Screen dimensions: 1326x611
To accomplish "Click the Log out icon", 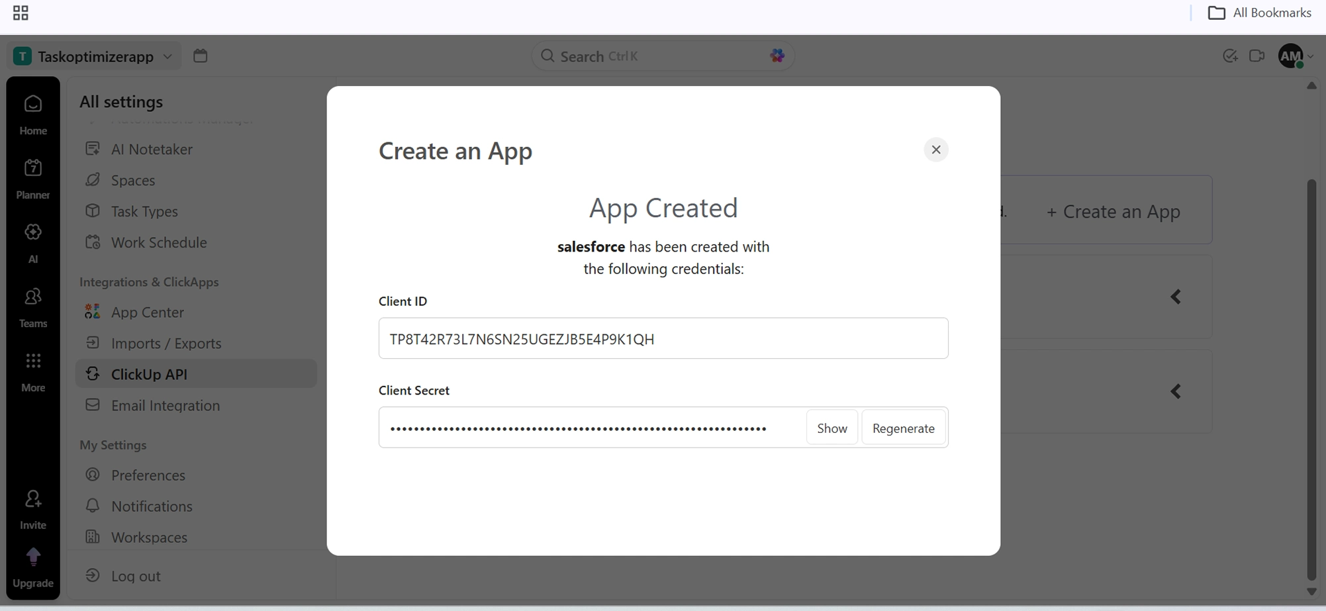I will (x=93, y=575).
